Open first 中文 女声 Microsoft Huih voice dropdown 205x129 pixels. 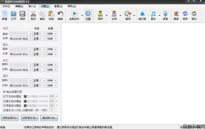click(x=21, y=39)
